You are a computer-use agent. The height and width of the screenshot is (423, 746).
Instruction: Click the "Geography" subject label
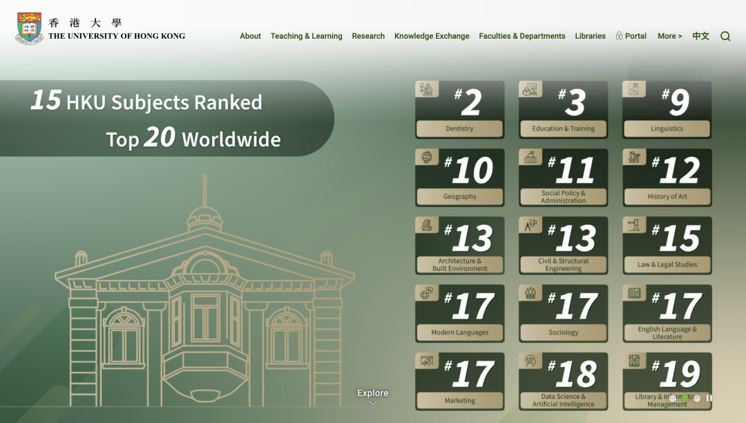[459, 196]
